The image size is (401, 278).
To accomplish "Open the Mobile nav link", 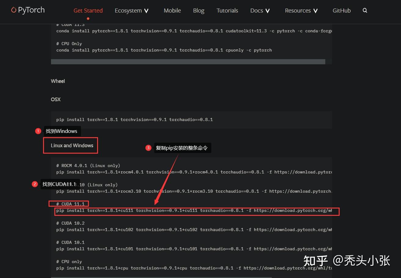I will (172, 10).
